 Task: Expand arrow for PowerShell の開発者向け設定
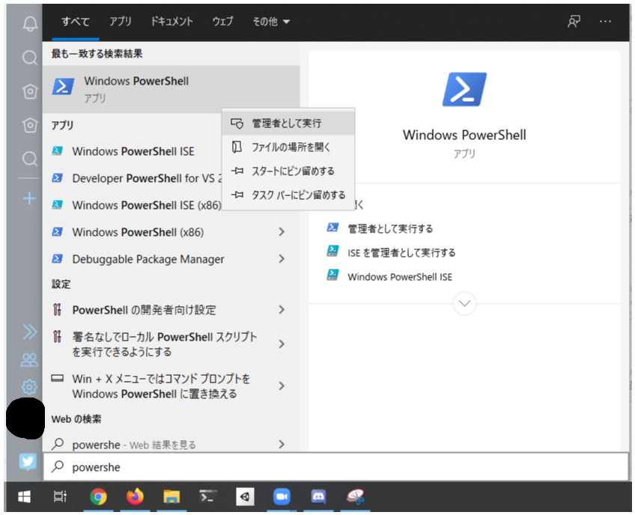coord(282,310)
